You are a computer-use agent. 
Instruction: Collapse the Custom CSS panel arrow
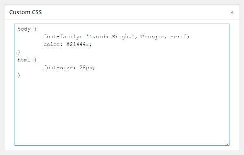coord(232,12)
